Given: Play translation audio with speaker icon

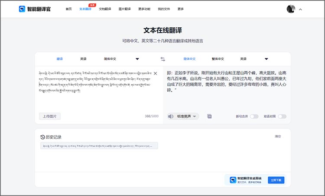Looking at the screenshot, I should [x=171, y=116].
